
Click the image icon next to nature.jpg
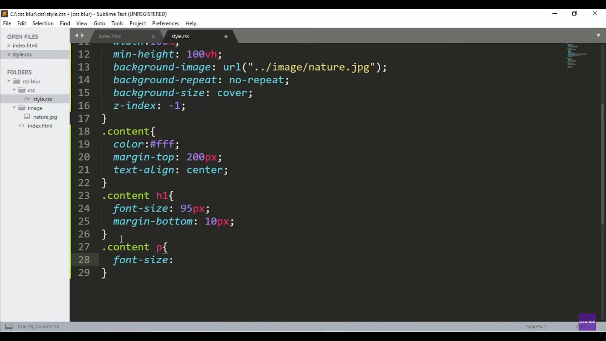(27, 117)
